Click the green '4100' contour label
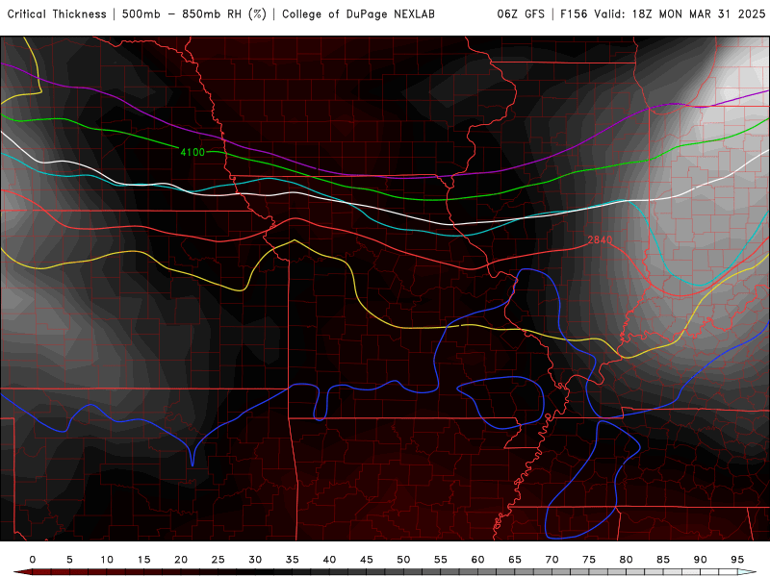 pyautogui.click(x=192, y=152)
